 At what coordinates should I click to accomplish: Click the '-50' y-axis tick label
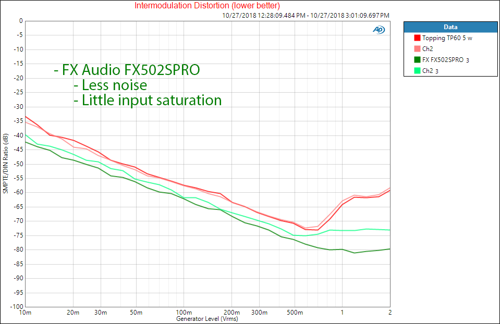[18, 164]
